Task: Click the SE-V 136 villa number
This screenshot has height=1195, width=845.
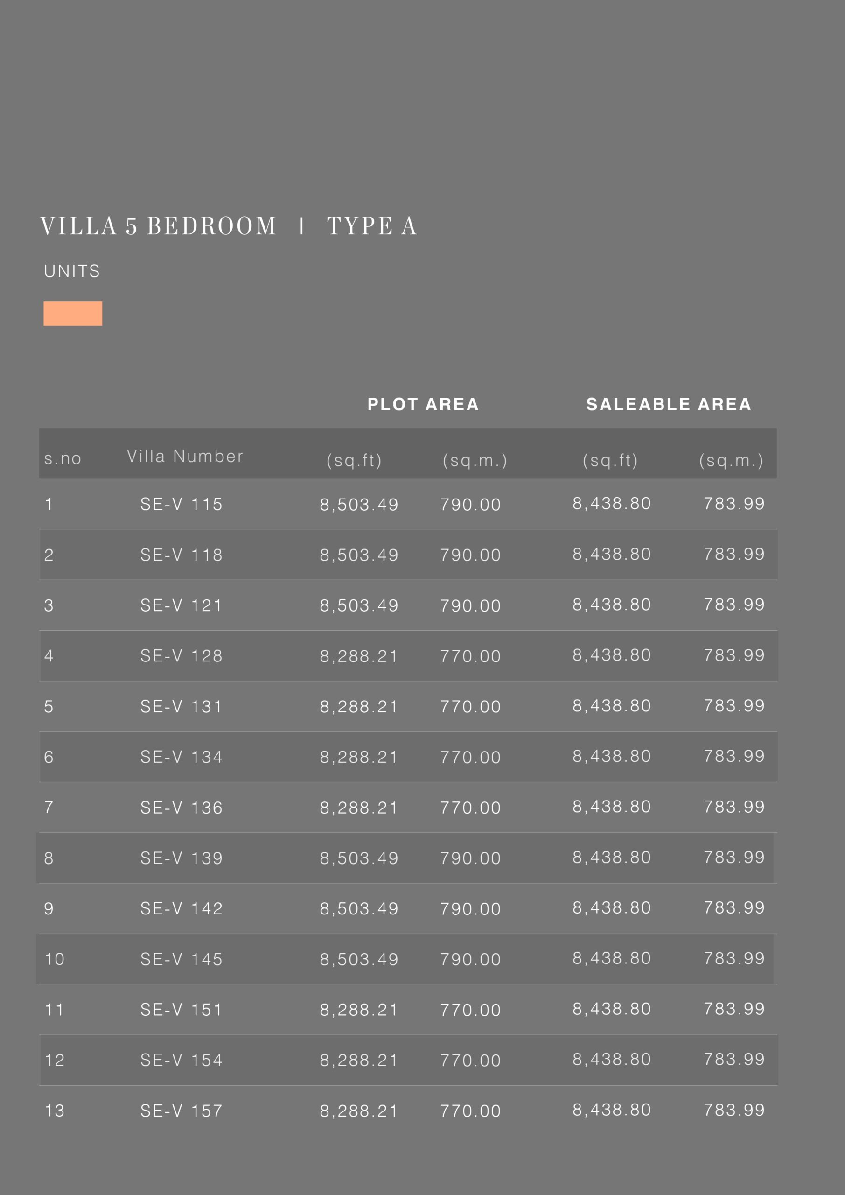Action: 181,807
